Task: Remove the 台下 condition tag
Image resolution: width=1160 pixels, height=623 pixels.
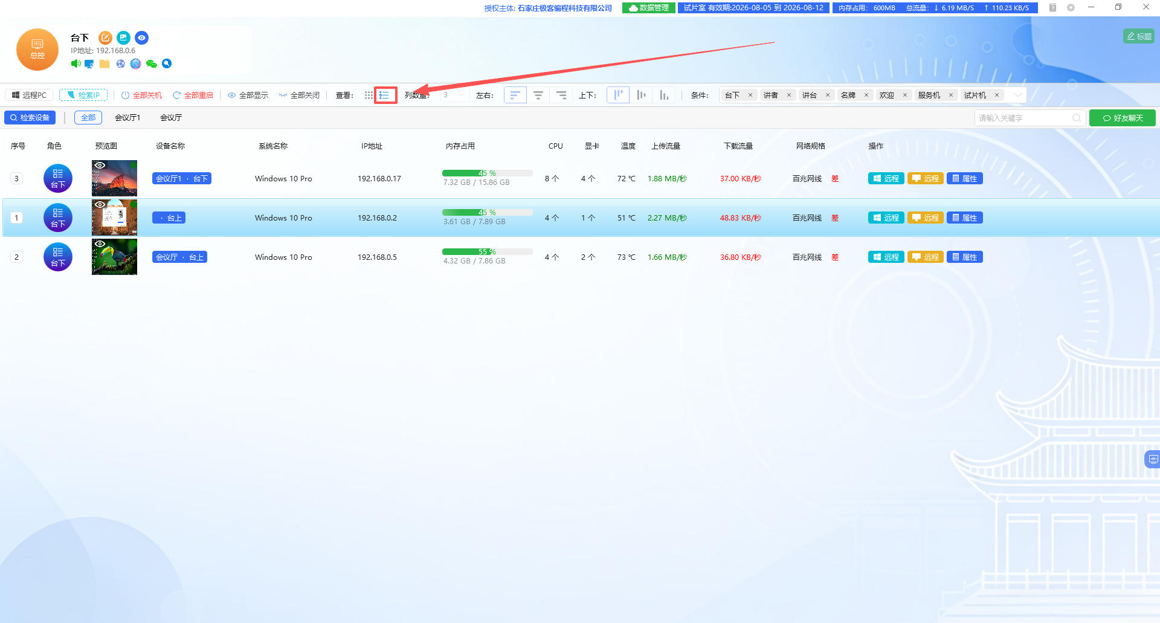Action: (x=750, y=95)
